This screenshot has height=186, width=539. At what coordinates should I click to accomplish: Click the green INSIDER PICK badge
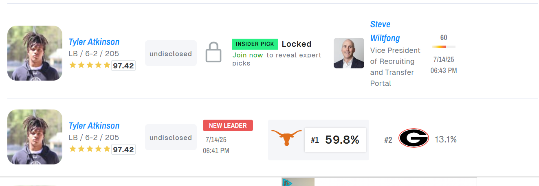point(255,44)
